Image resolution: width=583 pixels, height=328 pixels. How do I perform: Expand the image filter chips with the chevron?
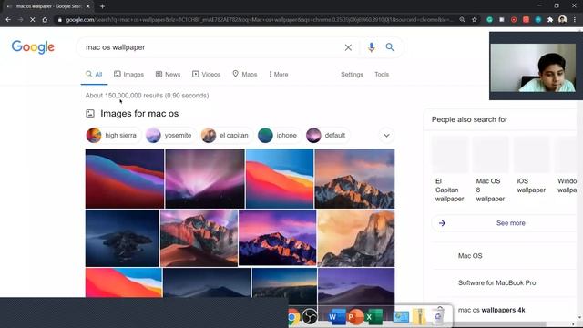(386, 136)
